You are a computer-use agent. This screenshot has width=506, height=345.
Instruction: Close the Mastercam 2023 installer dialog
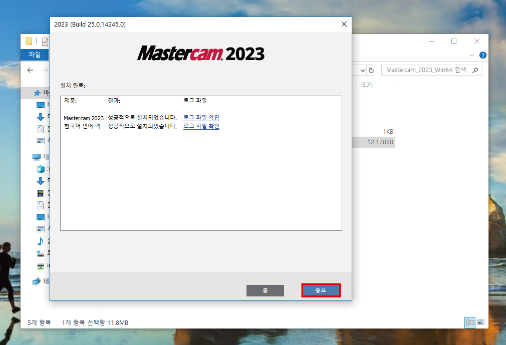pyautogui.click(x=344, y=24)
